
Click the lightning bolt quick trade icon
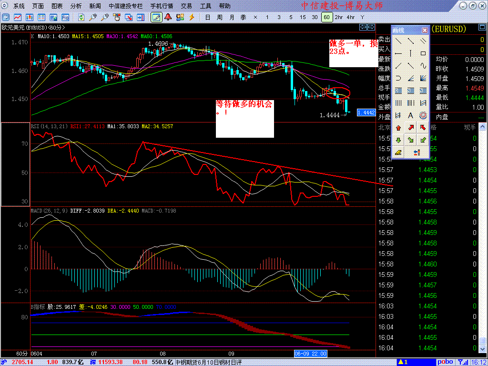192,17
